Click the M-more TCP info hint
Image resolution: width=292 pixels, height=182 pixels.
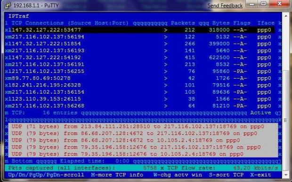point(117,175)
